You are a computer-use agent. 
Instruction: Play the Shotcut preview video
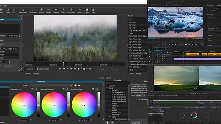[67, 69]
